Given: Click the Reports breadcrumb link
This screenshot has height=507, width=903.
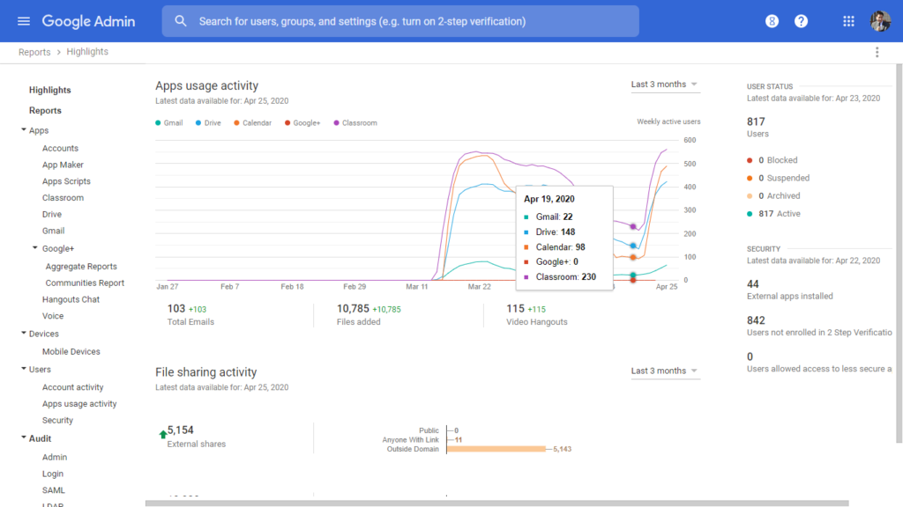Looking at the screenshot, I should coord(34,52).
